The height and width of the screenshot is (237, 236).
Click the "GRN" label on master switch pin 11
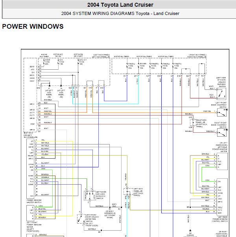[43, 168]
